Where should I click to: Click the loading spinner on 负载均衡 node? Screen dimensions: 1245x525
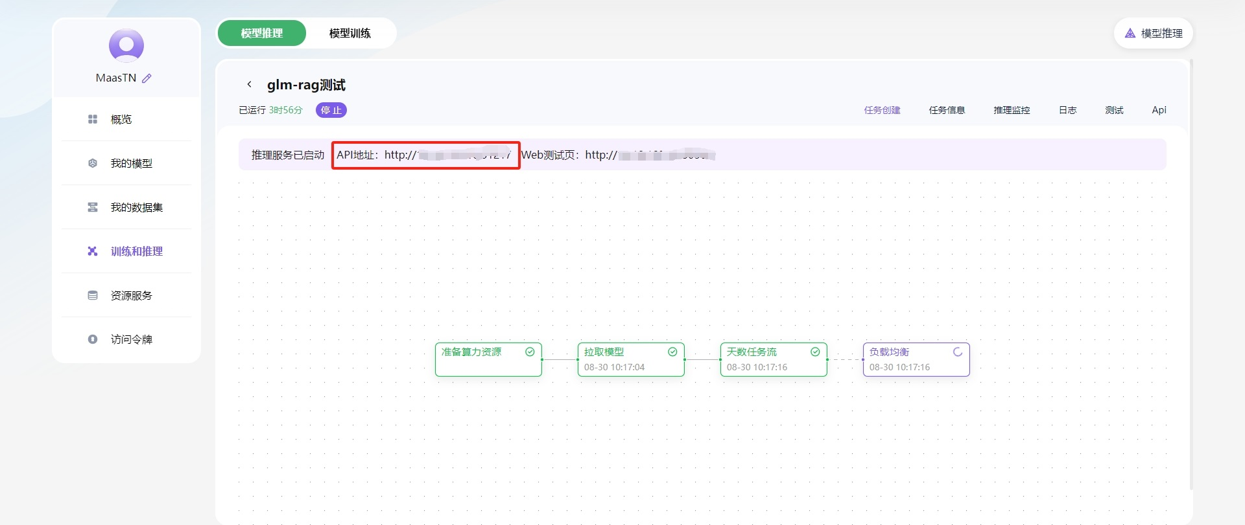pyautogui.click(x=958, y=352)
